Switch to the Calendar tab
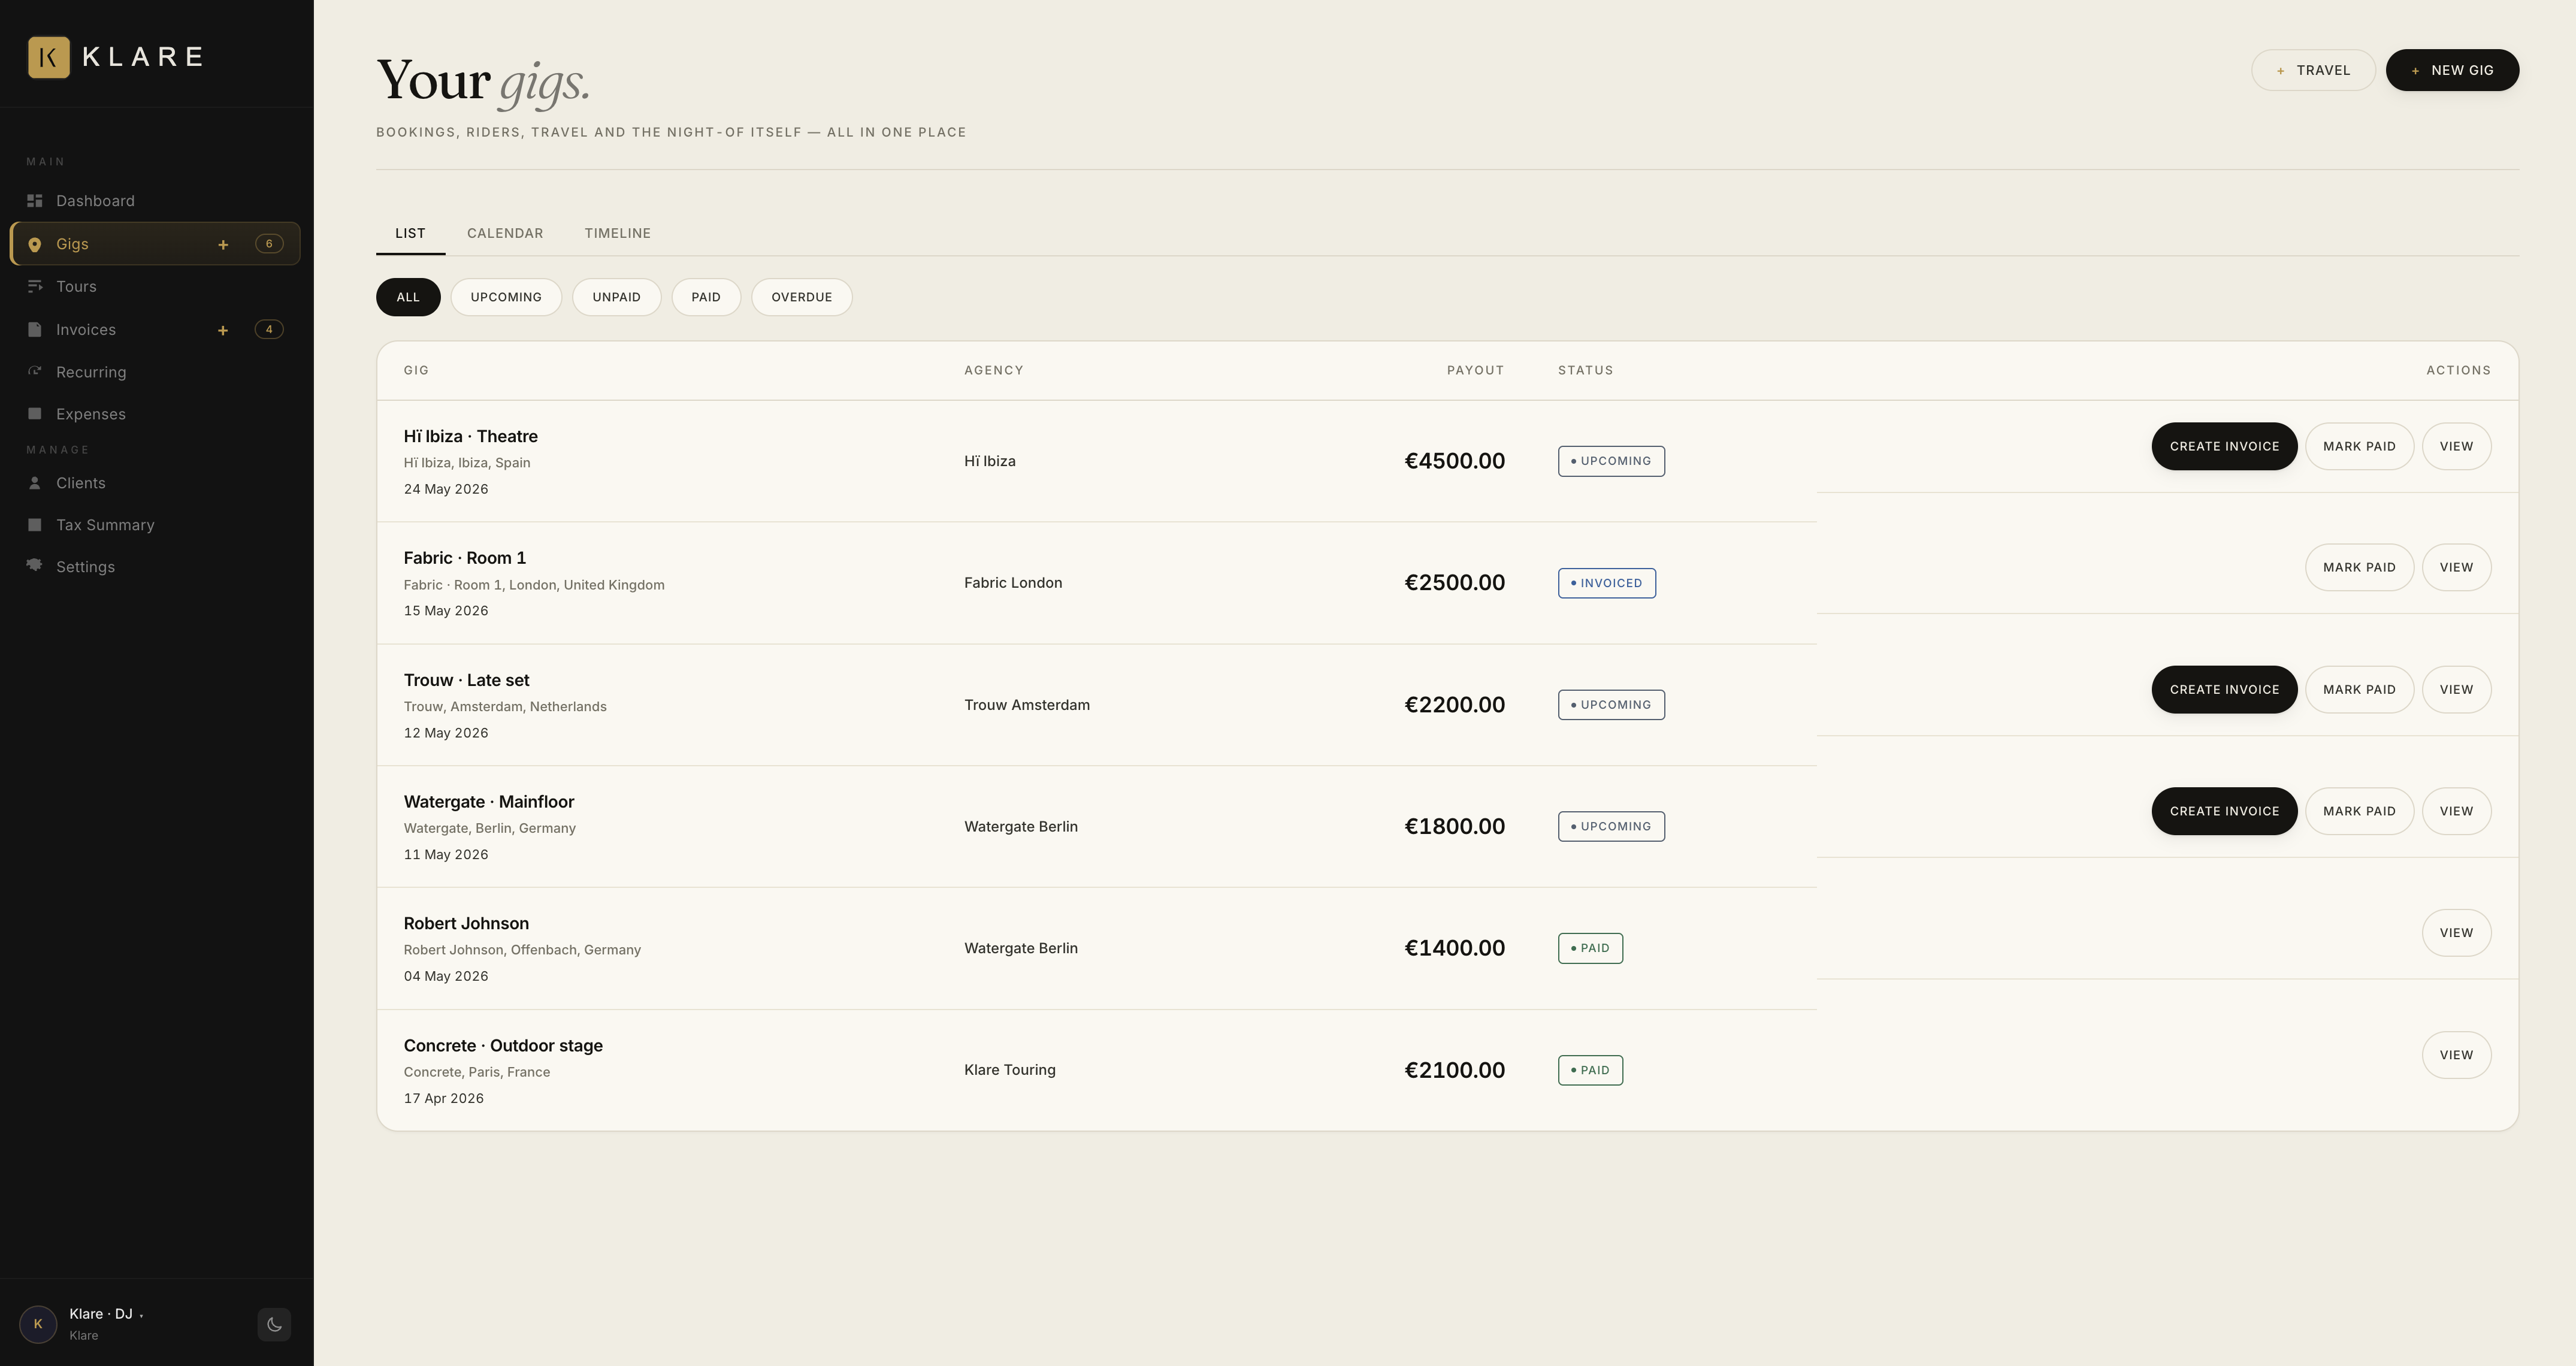This screenshot has height=1366, width=2576. point(505,233)
